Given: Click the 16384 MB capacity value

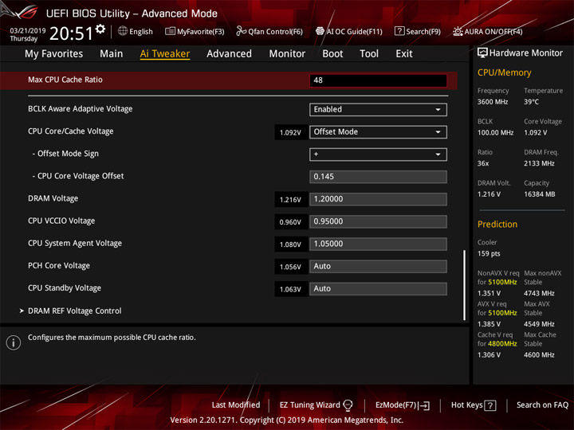Looking at the screenshot, I should pyautogui.click(x=539, y=194).
